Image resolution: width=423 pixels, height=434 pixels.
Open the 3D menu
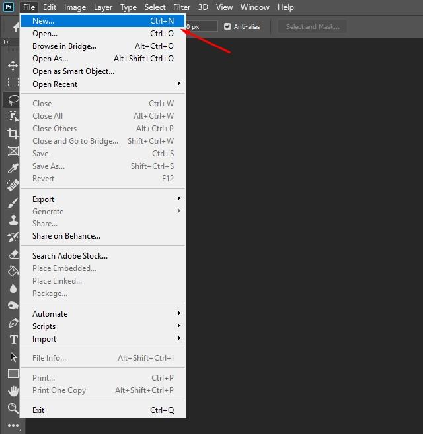[x=203, y=7]
